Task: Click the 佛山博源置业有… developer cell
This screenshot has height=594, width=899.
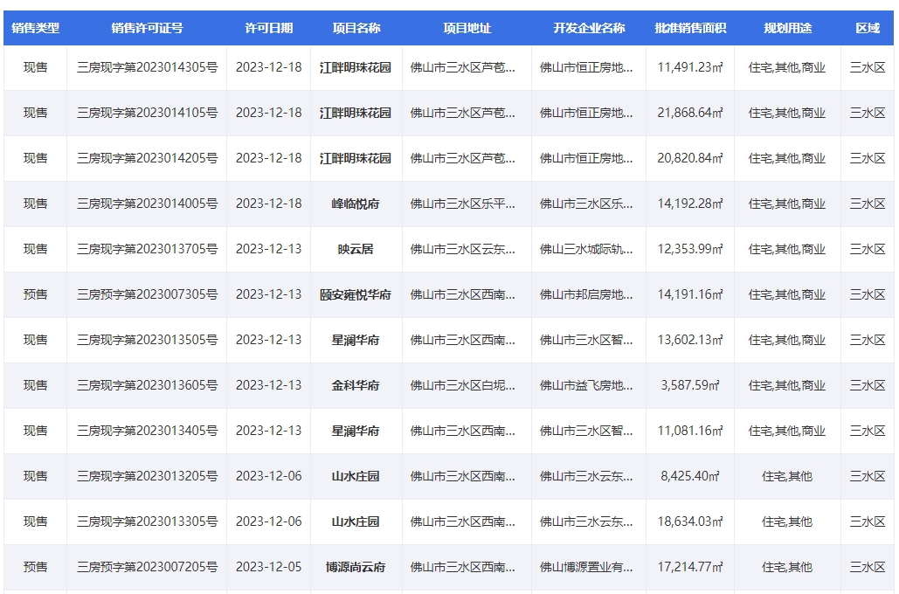Action: pos(586,567)
